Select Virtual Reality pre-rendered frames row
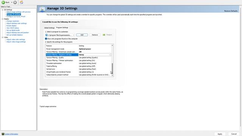The height and width of the screenshot is (136, 242). pos(78,72)
